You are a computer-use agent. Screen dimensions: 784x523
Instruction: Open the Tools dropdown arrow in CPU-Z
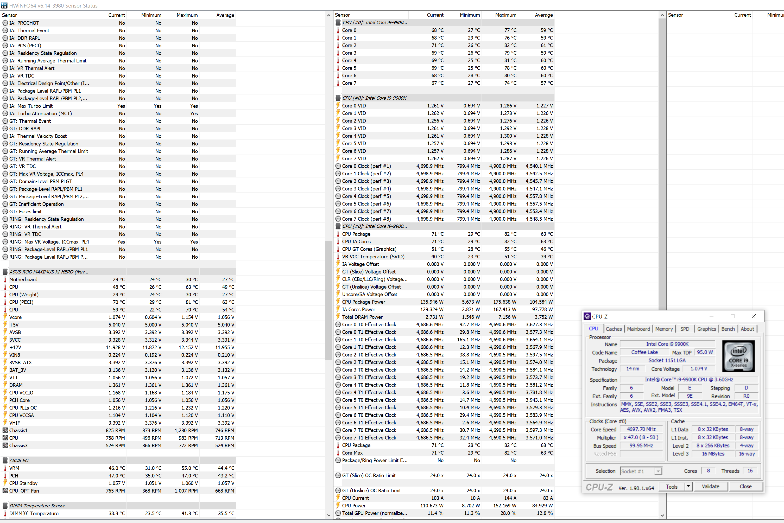click(688, 487)
